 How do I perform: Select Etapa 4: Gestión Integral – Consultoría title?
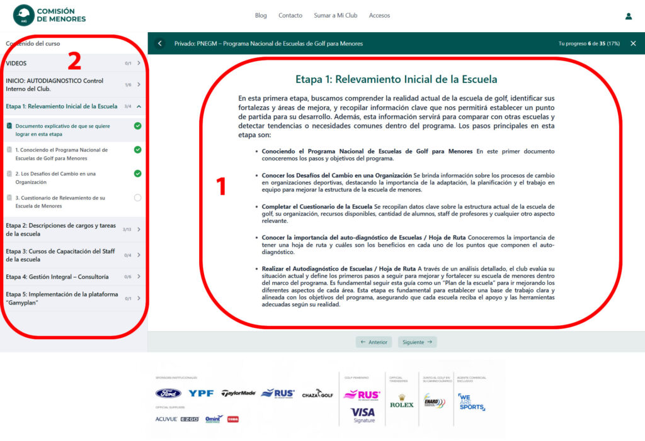pyautogui.click(x=57, y=277)
